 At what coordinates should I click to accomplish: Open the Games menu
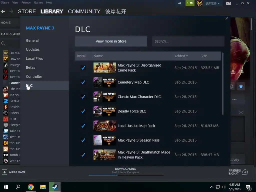38,2
